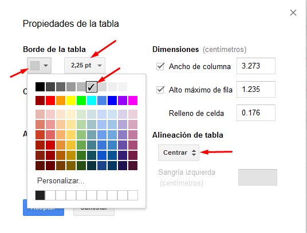
Task: Select the checked light gray swatch
Action: [92, 87]
